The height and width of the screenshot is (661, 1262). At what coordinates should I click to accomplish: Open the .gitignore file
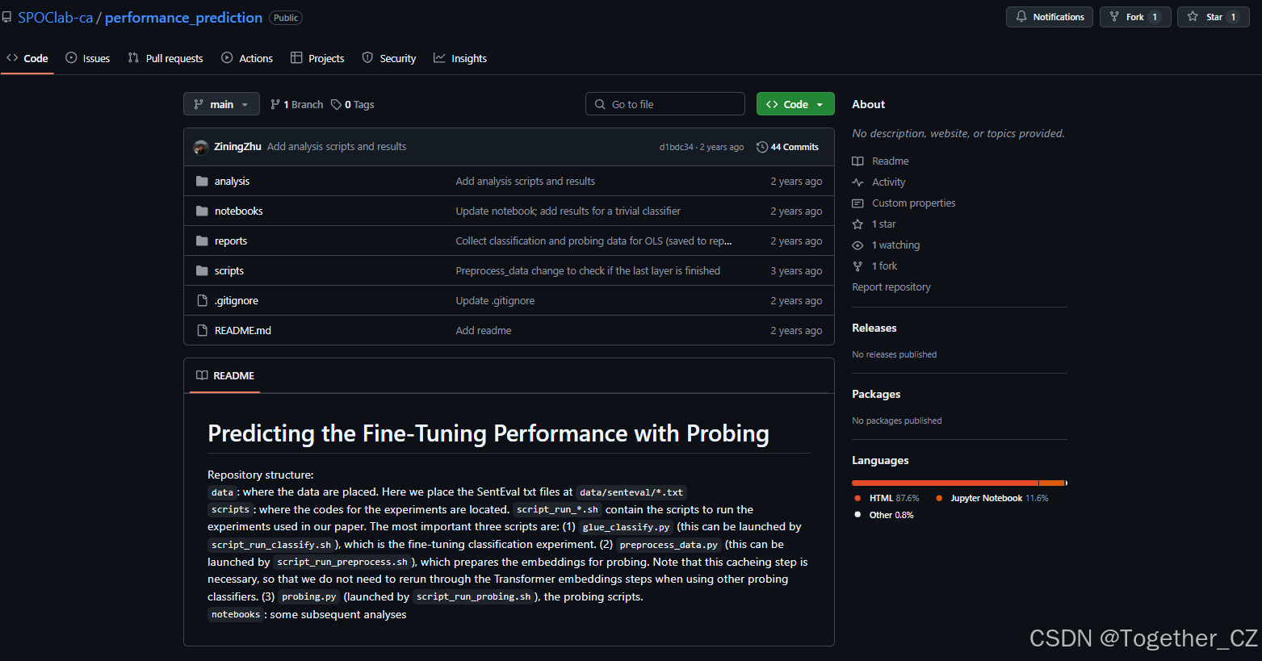coord(236,300)
